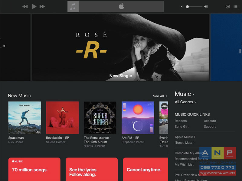Open the Recommended for You link
Screen dimensions: 242x181
(x=191, y=159)
